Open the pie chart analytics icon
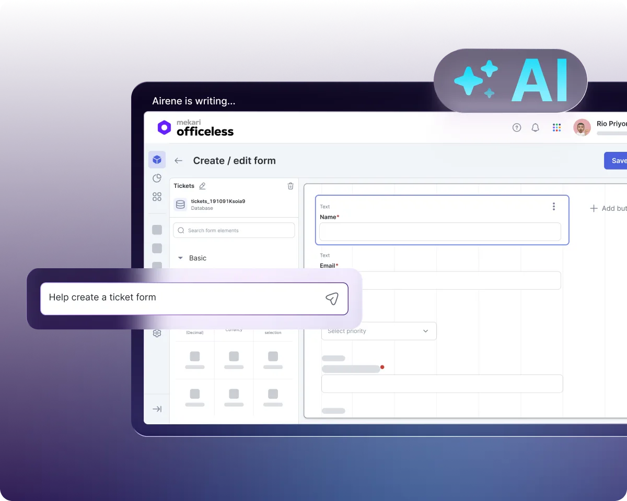The image size is (627, 501). tap(157, 178)
